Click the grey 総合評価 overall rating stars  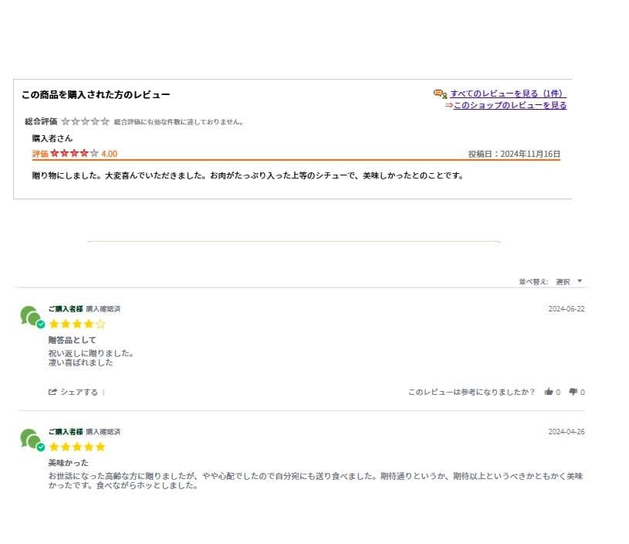coord(85,121)
